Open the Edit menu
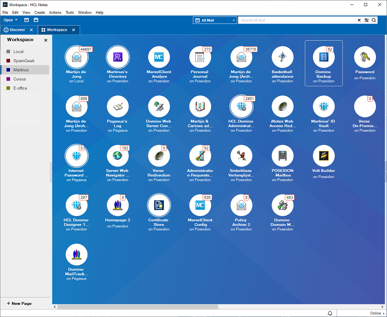This screenshot has width=387, height=317. 15,12
